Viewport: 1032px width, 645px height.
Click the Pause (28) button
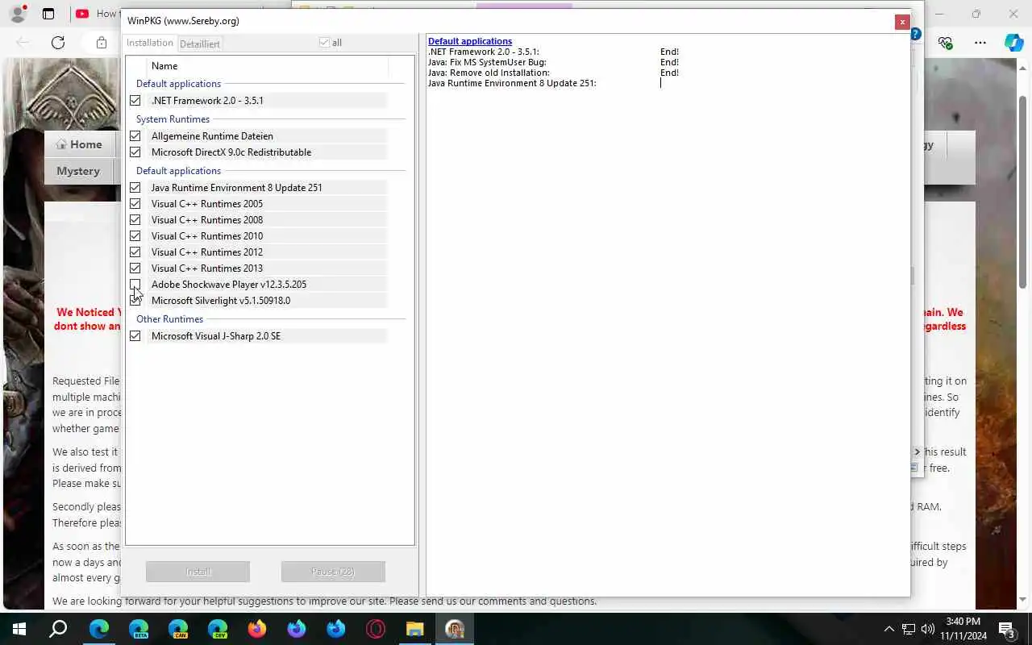[x=333, y=572]
